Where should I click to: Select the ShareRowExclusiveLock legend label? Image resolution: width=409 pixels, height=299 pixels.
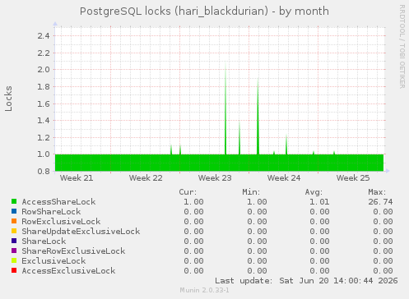tap(73, 251)
